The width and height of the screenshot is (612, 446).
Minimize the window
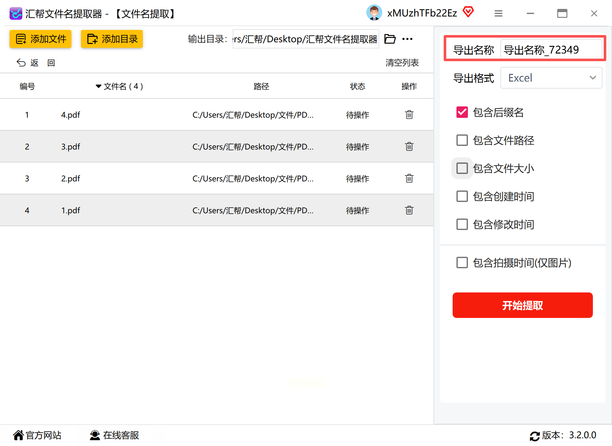530,13
